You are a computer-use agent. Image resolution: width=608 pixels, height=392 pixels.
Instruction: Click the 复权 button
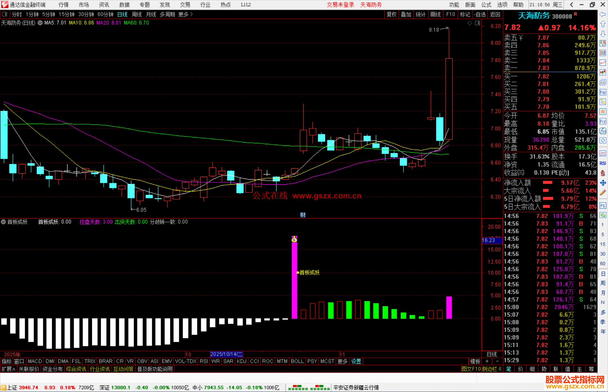coord(391,14)
